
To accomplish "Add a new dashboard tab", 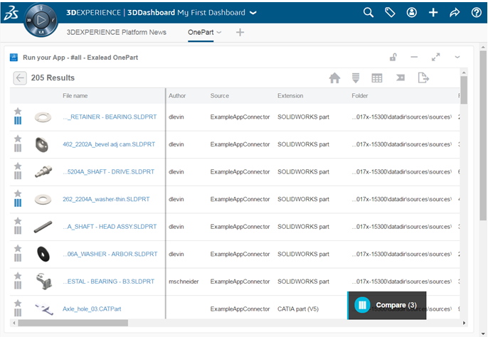I will [240, 33].
